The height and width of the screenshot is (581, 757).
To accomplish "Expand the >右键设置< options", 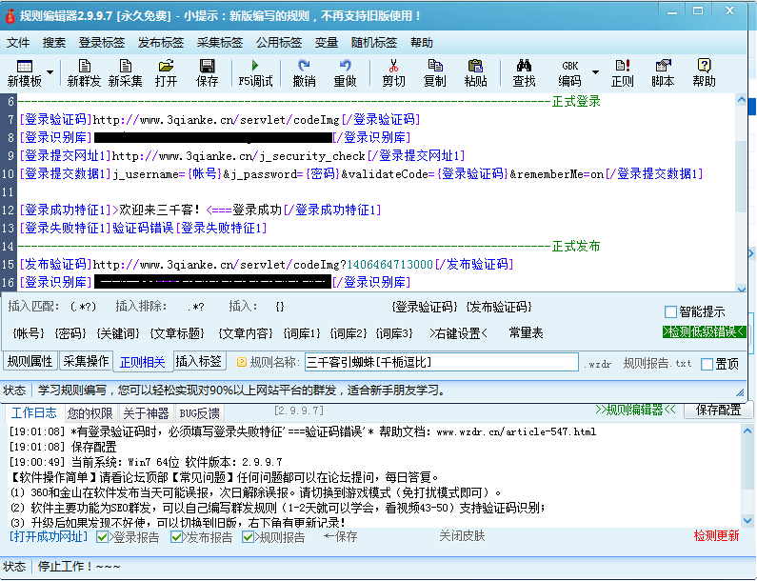I will [x=459, y=333].
